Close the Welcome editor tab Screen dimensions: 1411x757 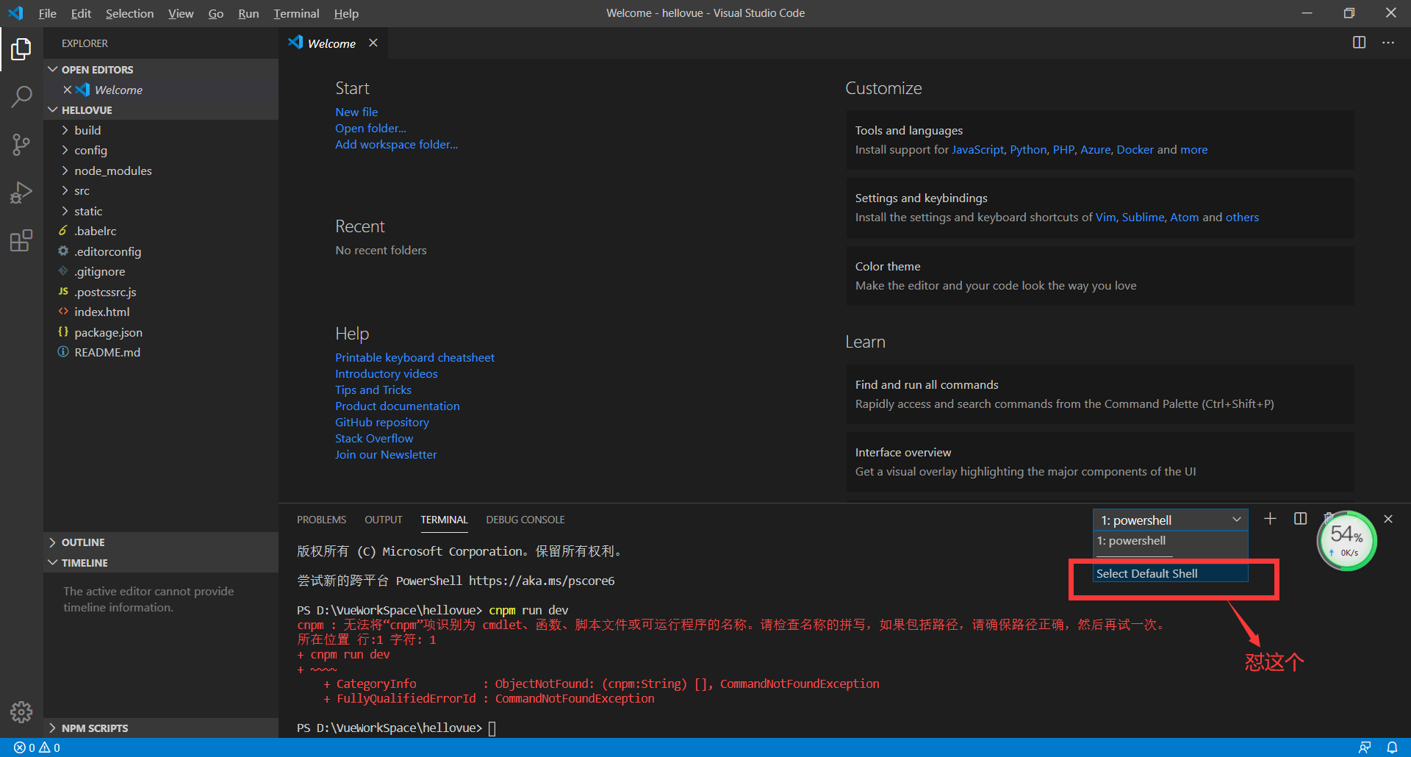(x=373, y=43)
